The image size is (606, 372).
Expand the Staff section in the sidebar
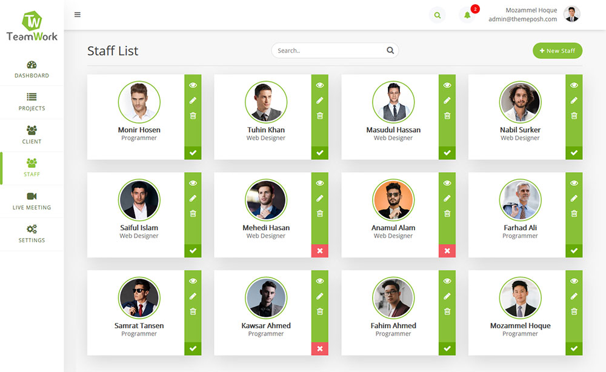(32, 170)
